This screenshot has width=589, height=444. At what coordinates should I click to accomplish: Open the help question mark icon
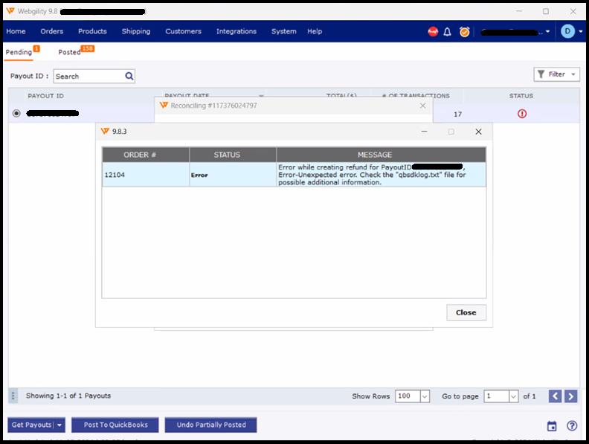coord(571,426)
